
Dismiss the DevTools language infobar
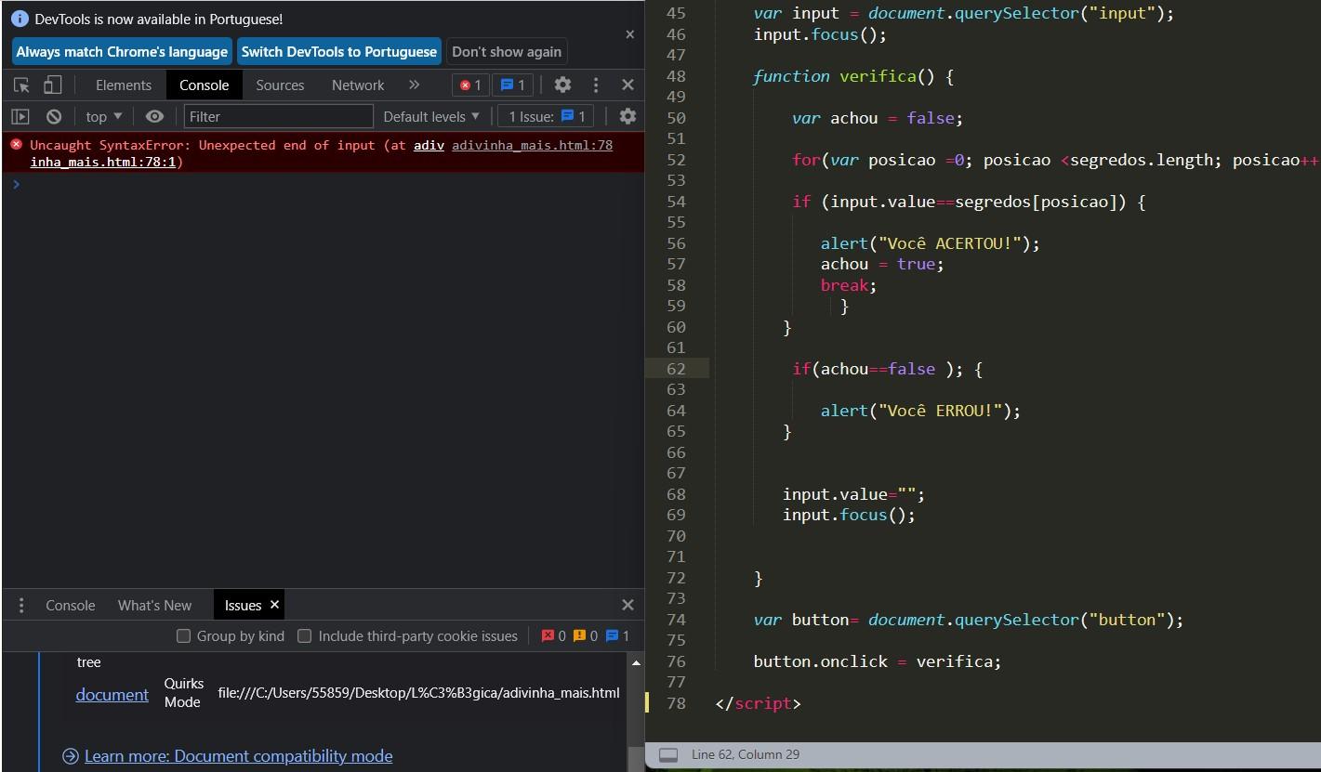629,34
